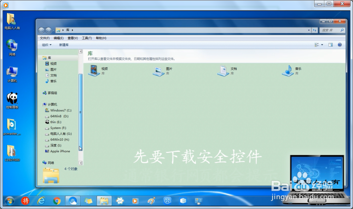
Task: Expand the arrow after 库 in the address bar
Action: coord(72,30)
